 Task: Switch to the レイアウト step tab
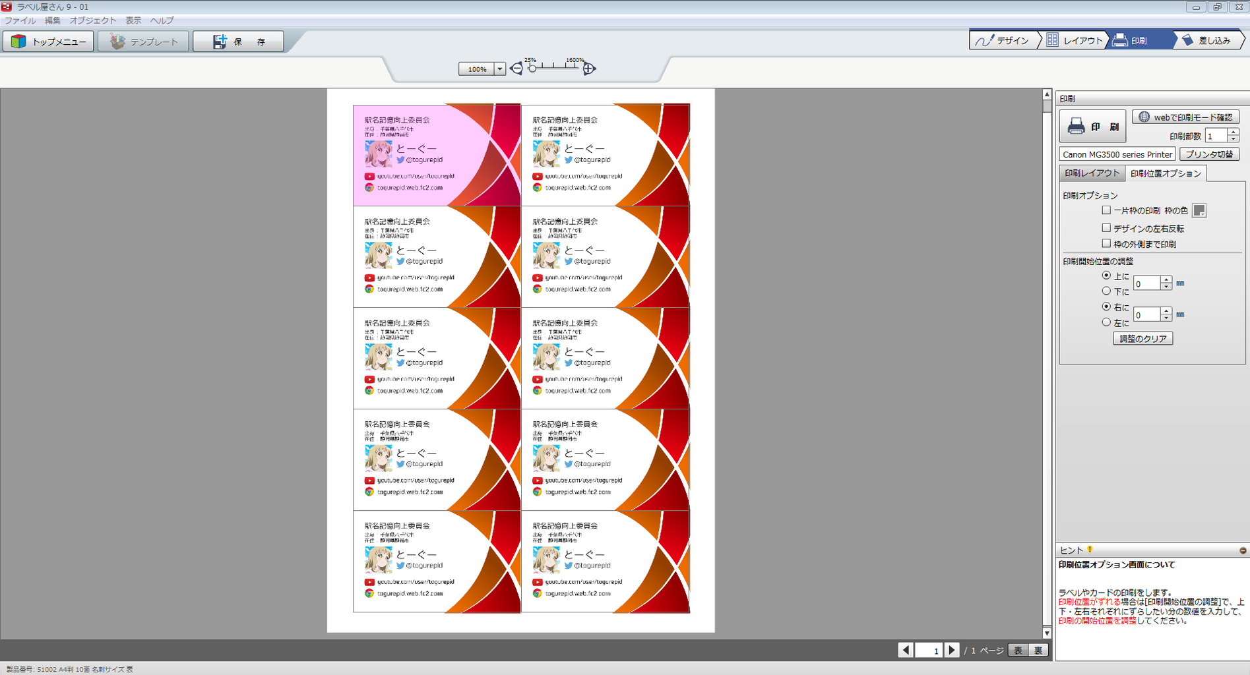pyautogui.click(x=1075, y=40)
